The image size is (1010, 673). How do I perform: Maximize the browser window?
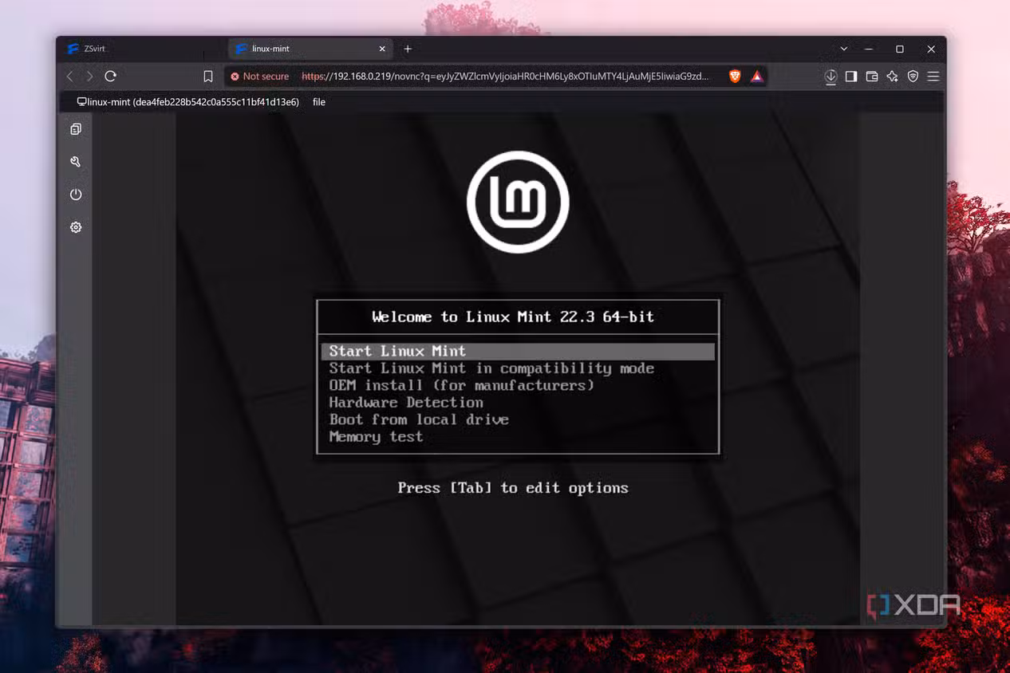point(900,49)
